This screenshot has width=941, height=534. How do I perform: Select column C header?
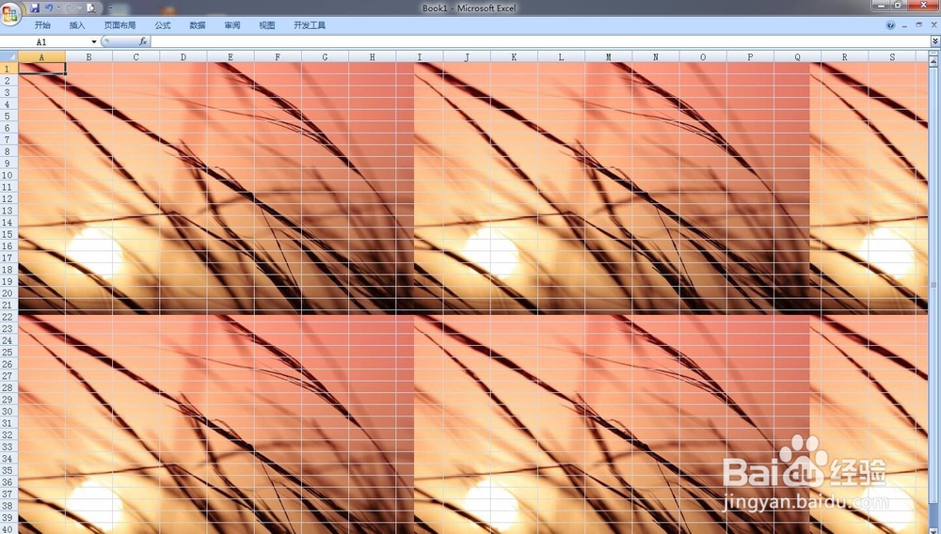[136, 57]
